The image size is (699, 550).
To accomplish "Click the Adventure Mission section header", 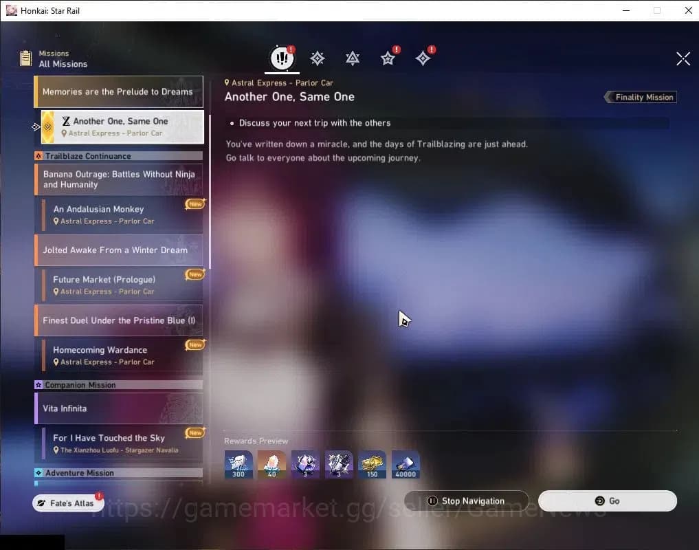I will (x=119, y=472).
